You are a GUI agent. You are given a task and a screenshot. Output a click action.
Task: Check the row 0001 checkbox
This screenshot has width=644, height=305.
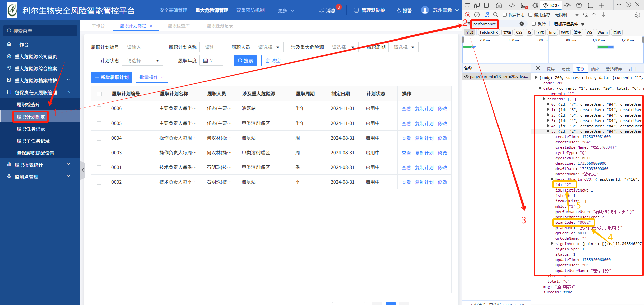point(99,168)
